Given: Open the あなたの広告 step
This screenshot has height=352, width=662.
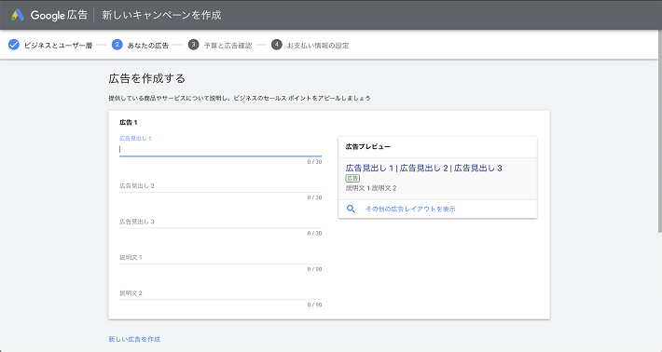Looking at the screenshot, I should [x=147, y=46].
